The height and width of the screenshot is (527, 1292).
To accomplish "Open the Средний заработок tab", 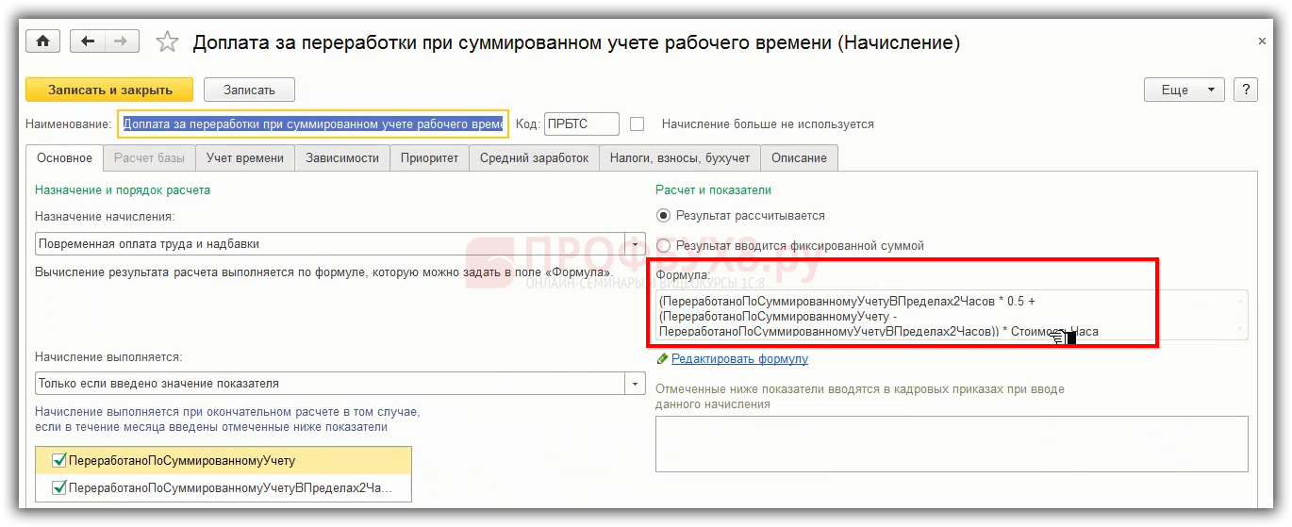I will pyautogui.click(x=534, y=158).
